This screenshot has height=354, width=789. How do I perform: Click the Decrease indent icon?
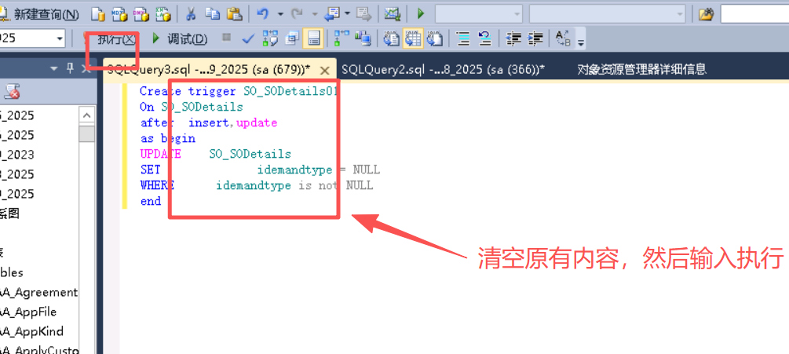tap(514, 38)
